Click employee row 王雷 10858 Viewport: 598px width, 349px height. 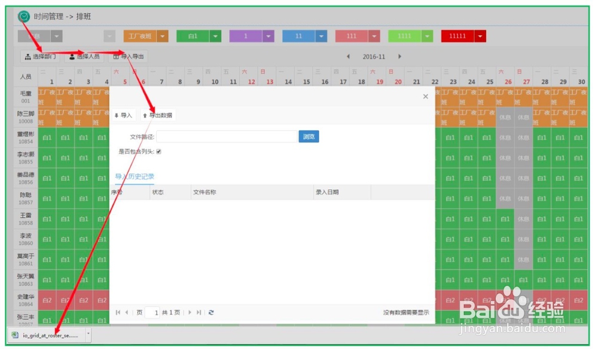coord(26,219)
